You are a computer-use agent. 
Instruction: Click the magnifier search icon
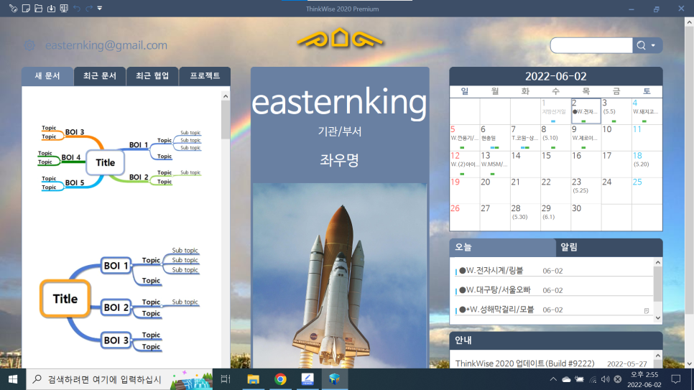coord(641,45)
